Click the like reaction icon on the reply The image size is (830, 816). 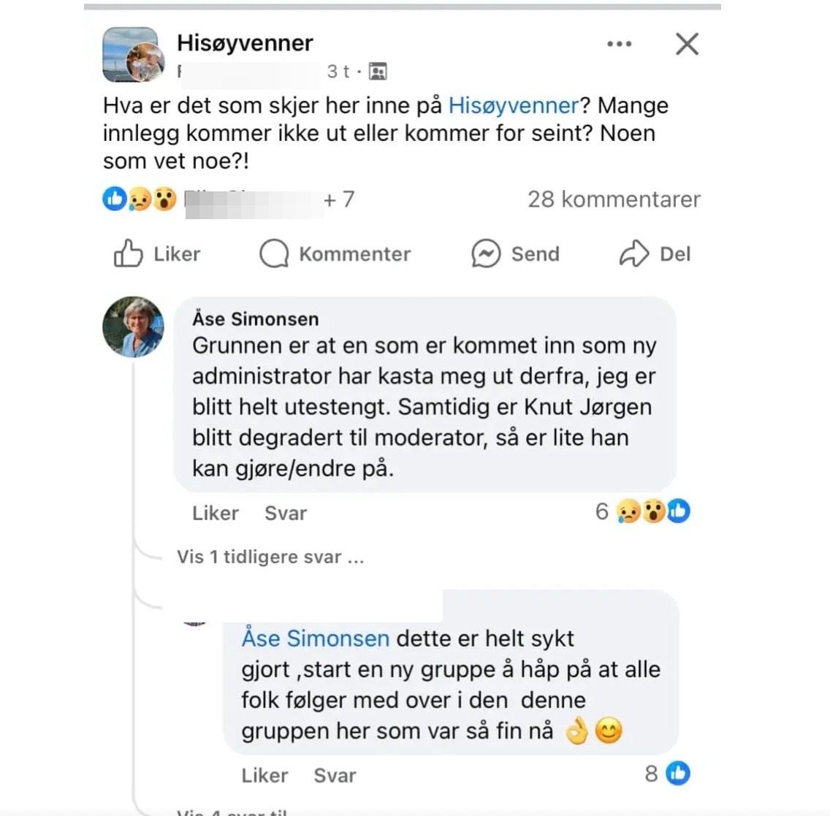click(x=678, y=773)
